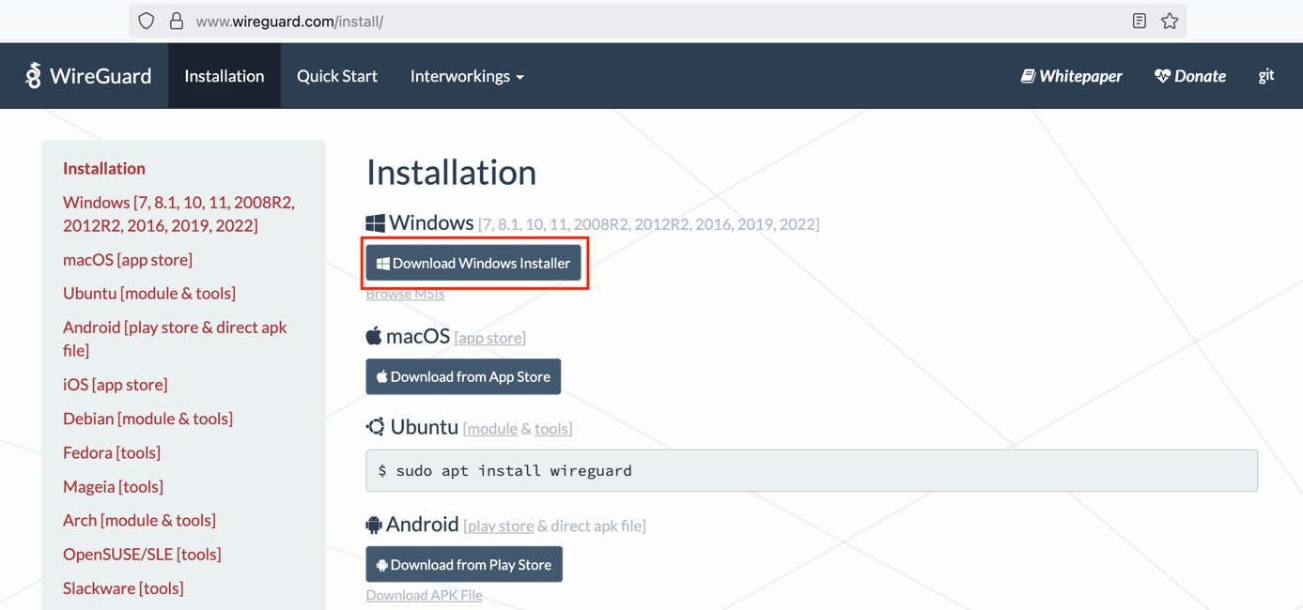Viewport: 1303px width, 610px height.
Task: Jump to Debian section in sidebar
Action: [x=147, y=419]
